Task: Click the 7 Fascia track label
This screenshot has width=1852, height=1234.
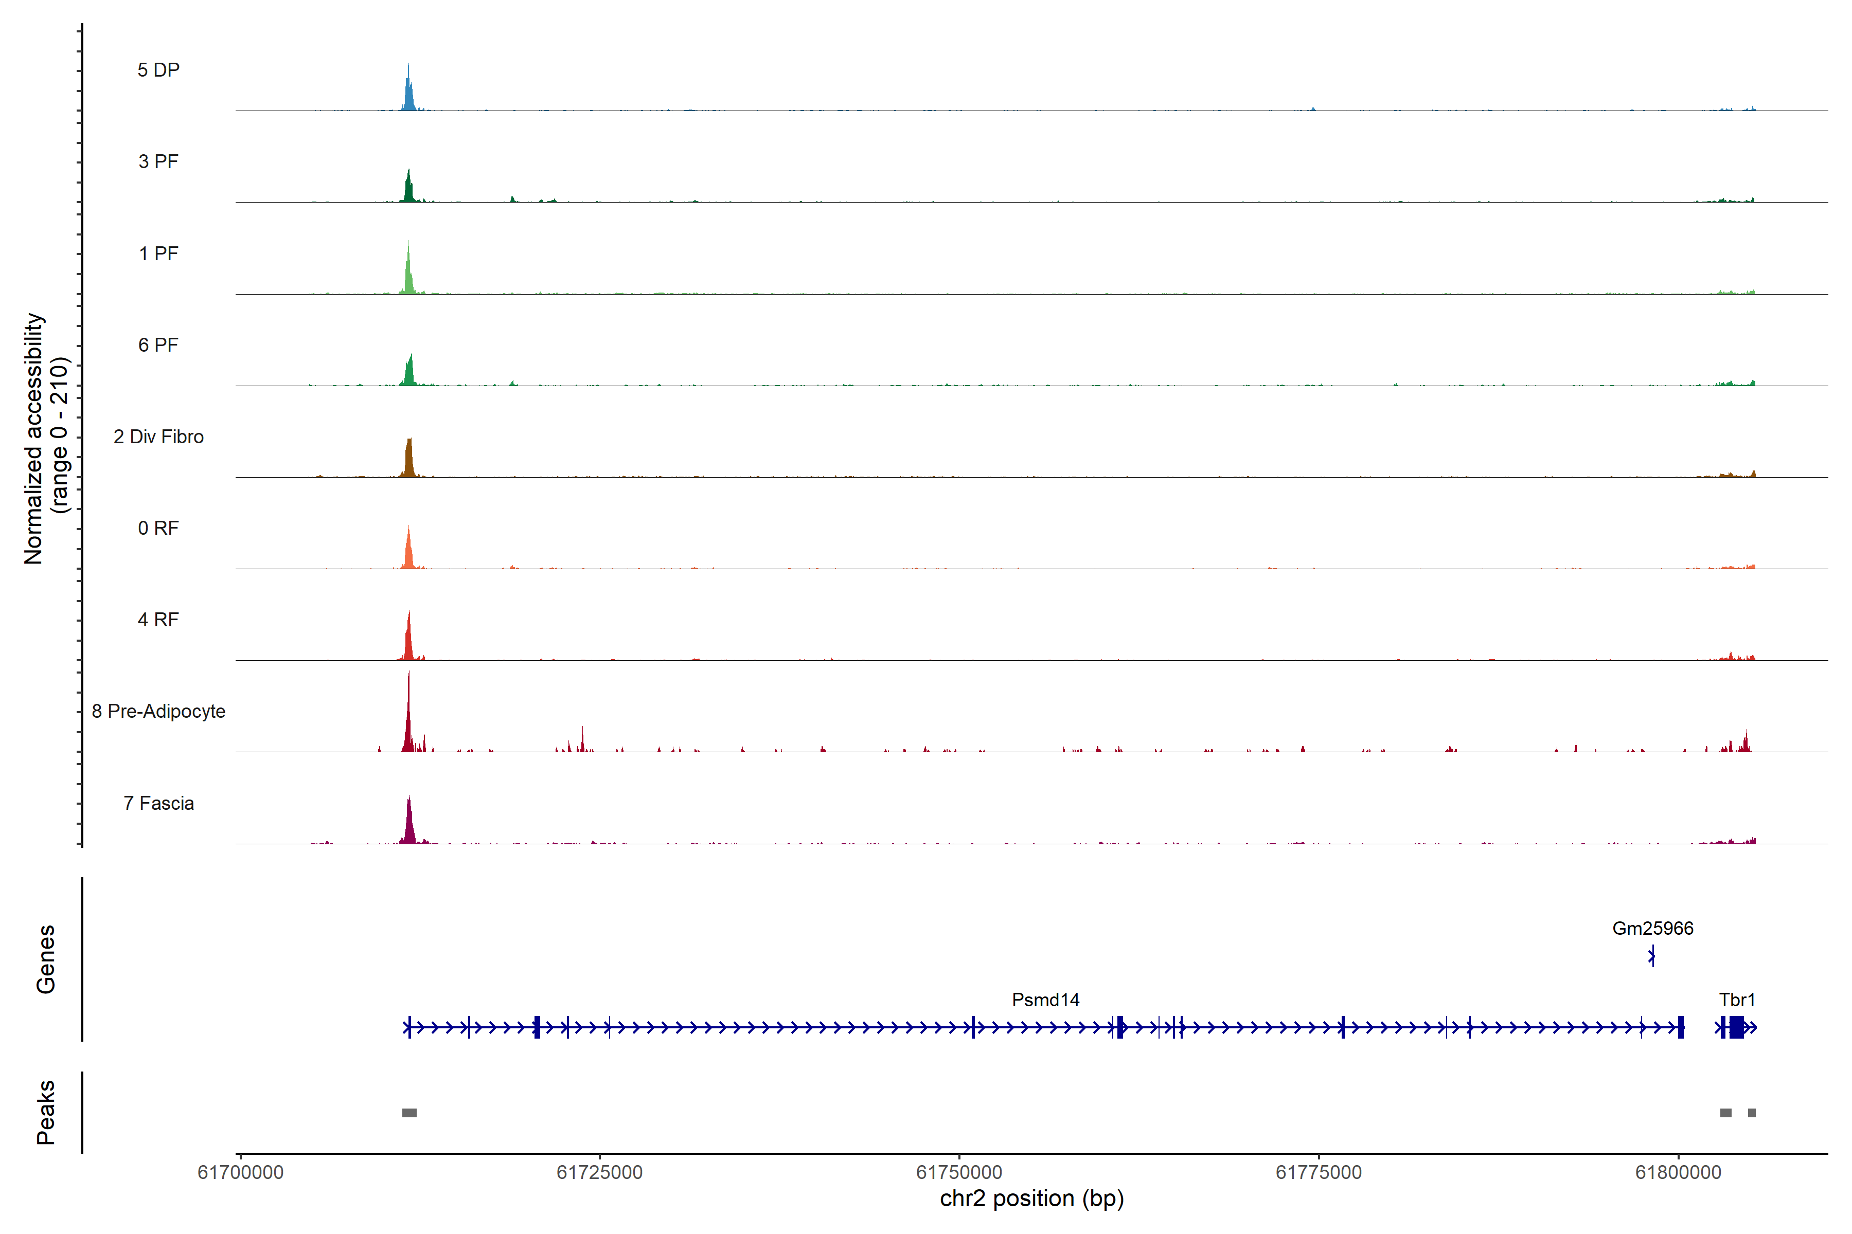Action: click(x=158, y=803)
